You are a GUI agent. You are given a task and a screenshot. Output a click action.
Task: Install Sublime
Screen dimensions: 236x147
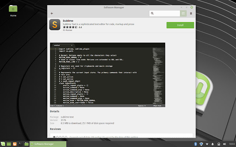[x=180, y=25]
